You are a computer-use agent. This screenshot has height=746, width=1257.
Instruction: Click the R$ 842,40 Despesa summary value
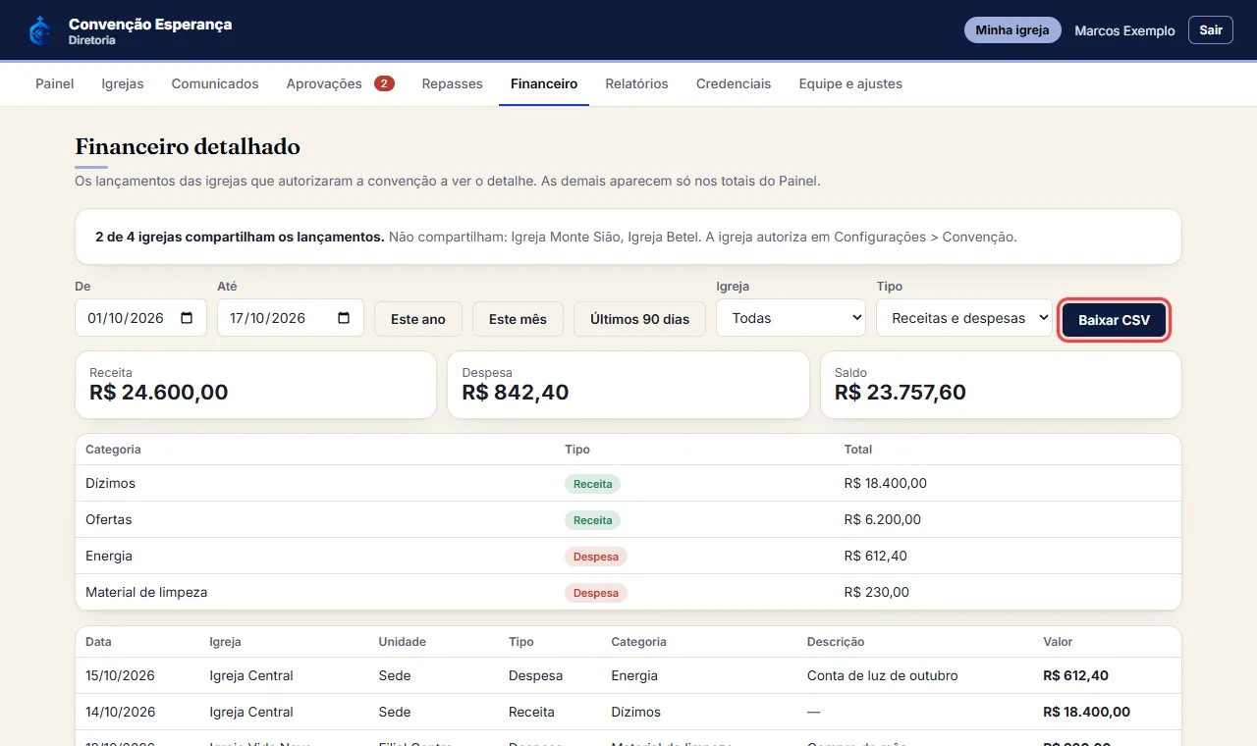pyautogui.click(x=516, y=393)
